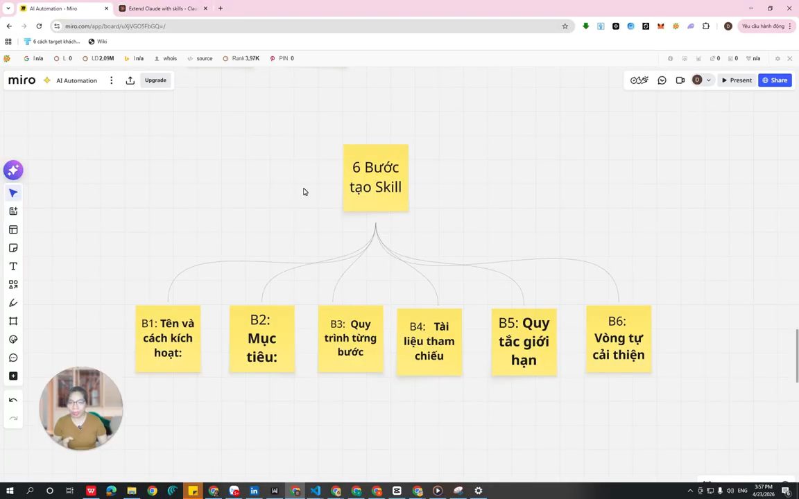Click the Undo arrow

tap(13, 400)
